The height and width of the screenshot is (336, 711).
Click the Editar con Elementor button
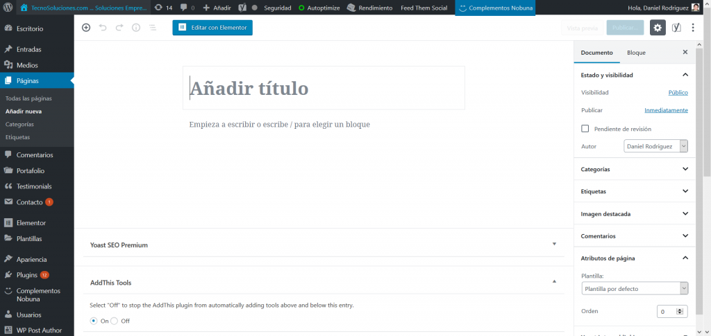point(212,28)
